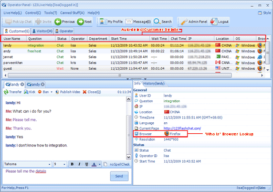Toggle bold text formatting

(72, 164)
